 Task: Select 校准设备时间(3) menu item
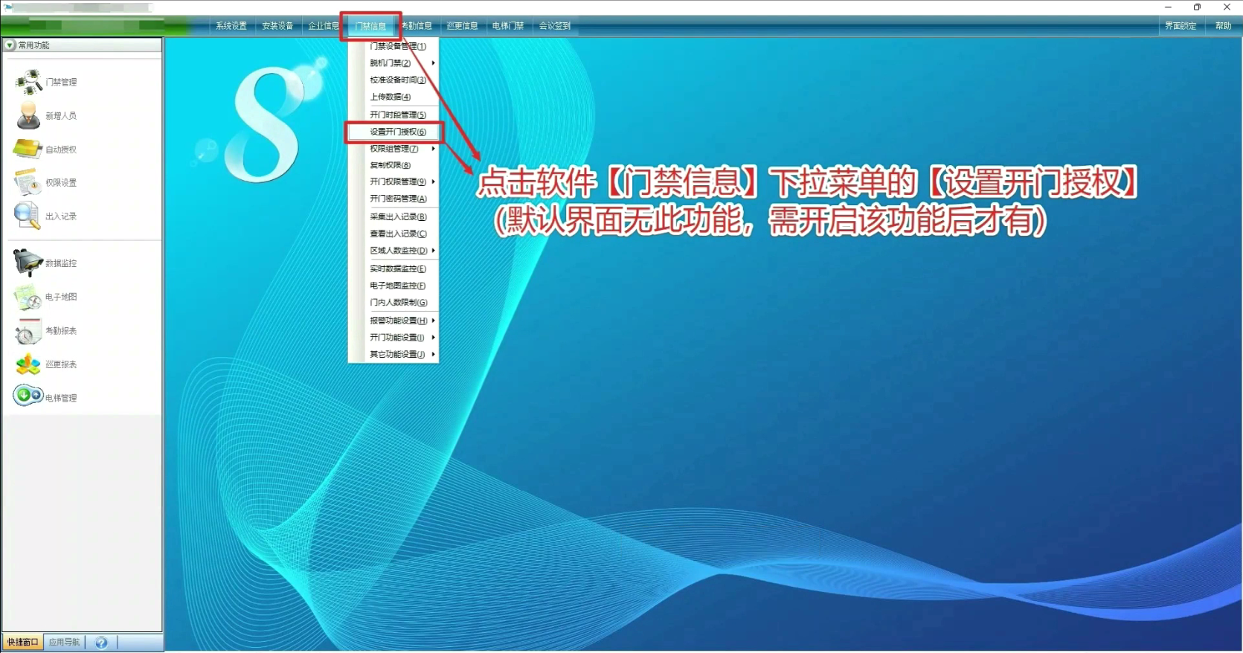(x=394, y=80)
